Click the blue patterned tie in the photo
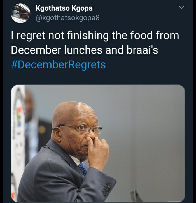The width and height of the screenshot is (196, 203). [83, 169]
